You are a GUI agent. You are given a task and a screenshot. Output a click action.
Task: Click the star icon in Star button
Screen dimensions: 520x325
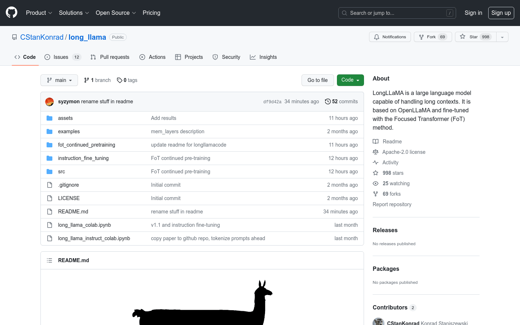pyautogui.click(x=463, y=36)
